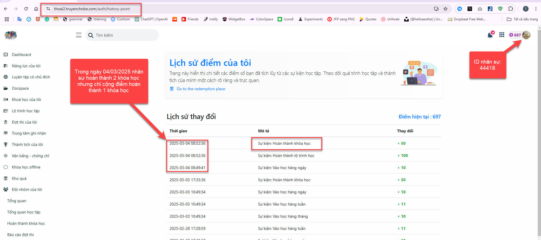This screenshot has width=541, height=240.
Task: Click the 'Đợt thi của tôi' clipboard icon
Action: (6, 122)
